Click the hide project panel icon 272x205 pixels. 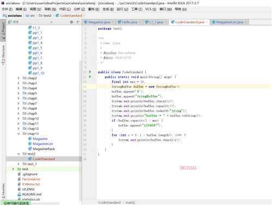point(78,22)
